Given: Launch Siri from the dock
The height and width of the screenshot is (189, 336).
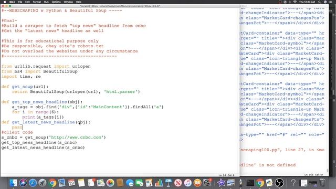Looking at the screenshot, I should 23,183.
